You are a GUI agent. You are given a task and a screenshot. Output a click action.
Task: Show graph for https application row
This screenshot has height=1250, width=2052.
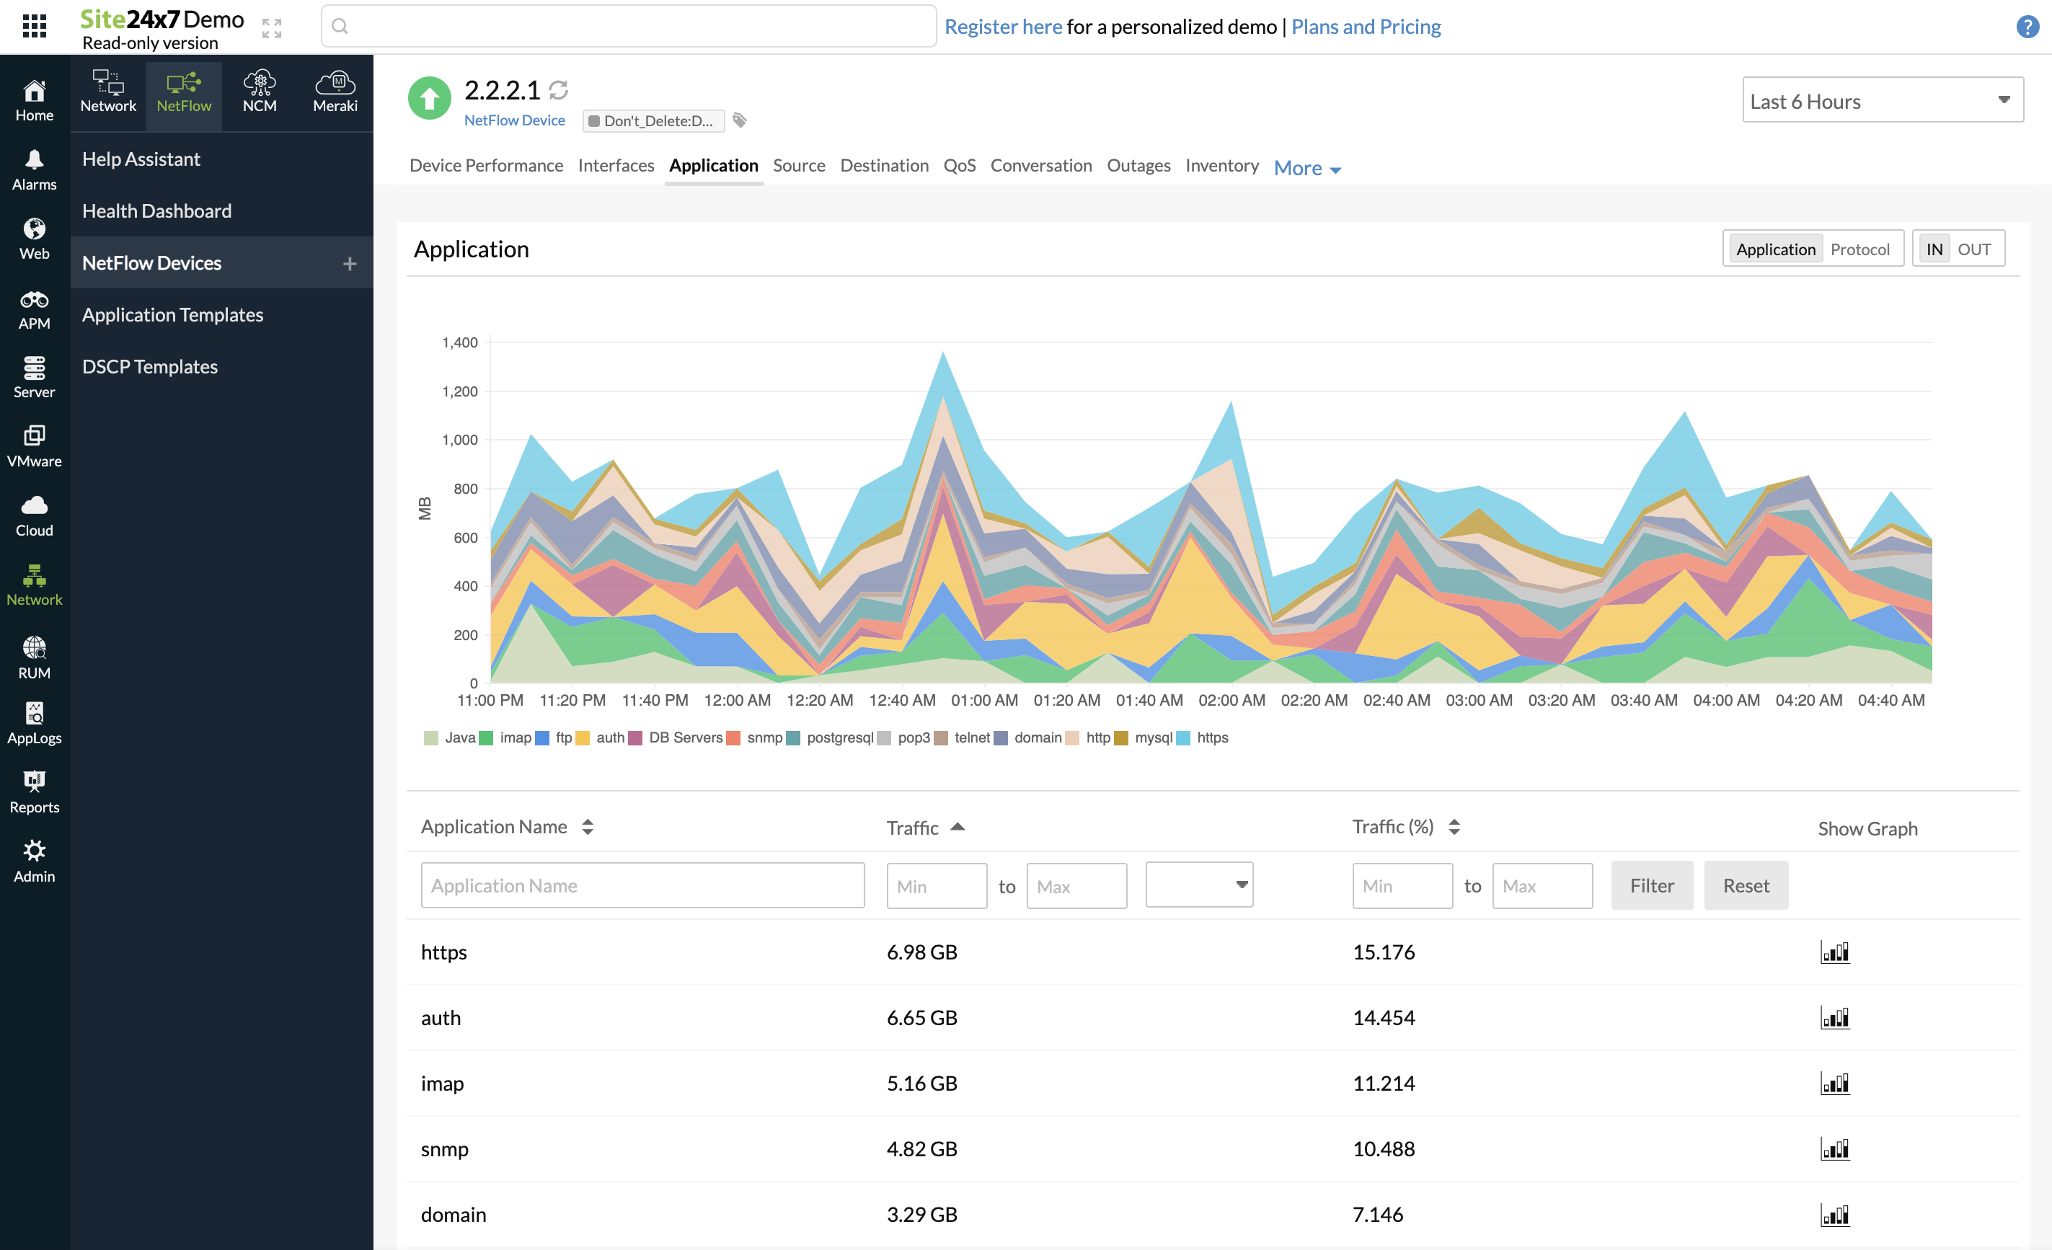(1836, 952)
